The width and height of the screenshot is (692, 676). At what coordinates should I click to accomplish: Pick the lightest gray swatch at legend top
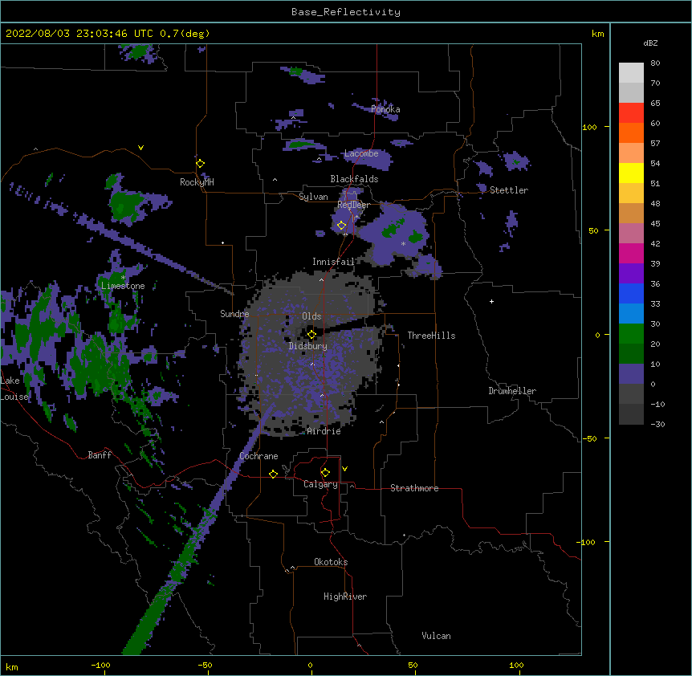coord(631,73)
